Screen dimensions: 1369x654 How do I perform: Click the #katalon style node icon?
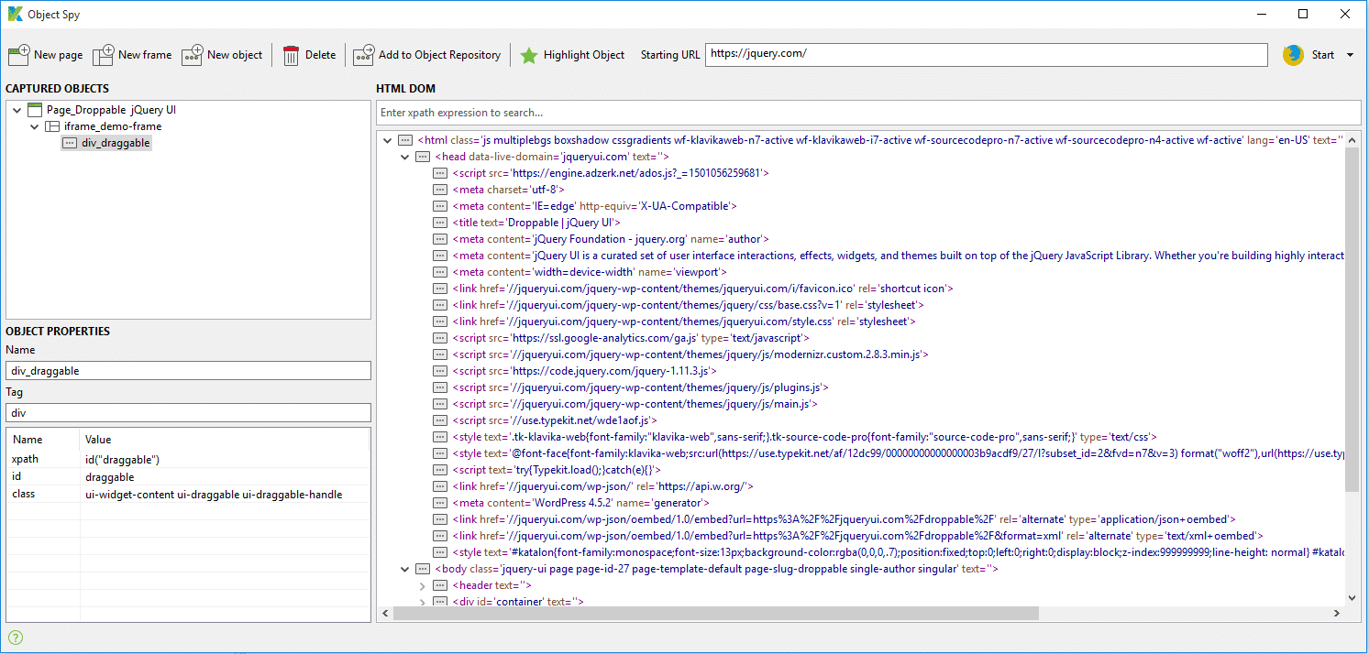point(441,552)
